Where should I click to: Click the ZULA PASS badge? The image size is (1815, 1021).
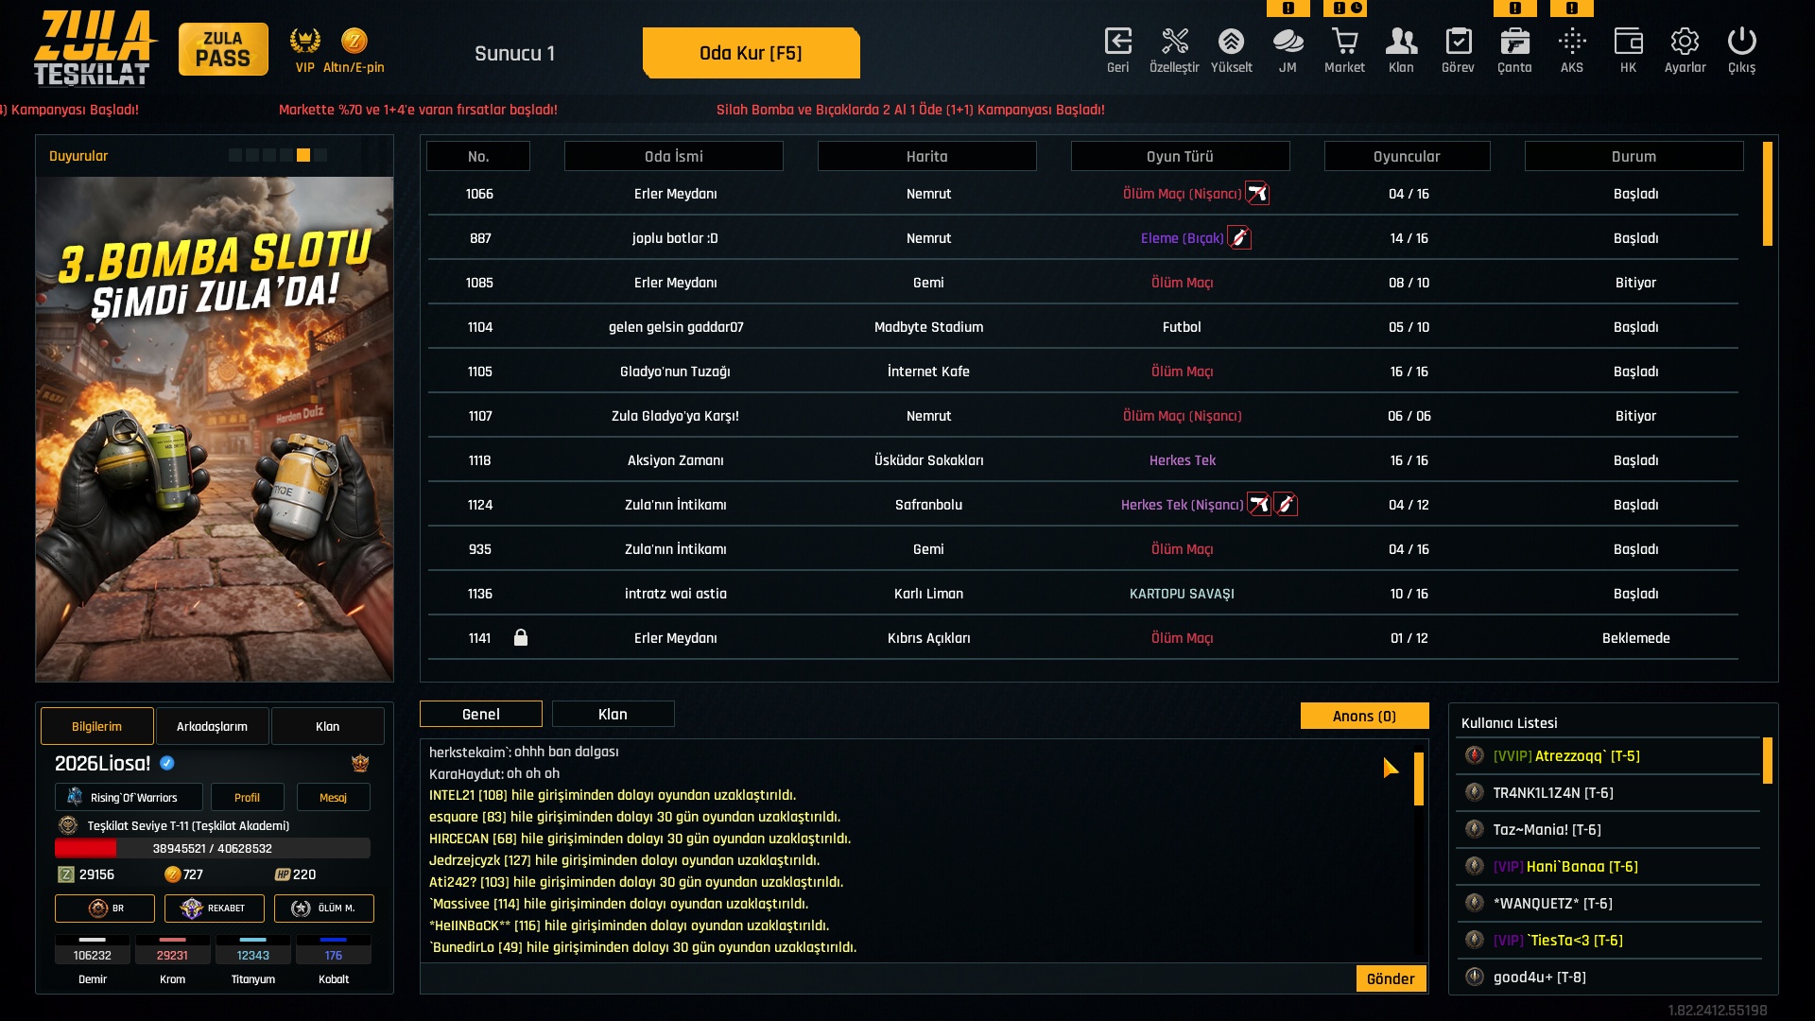coord(223,49)
